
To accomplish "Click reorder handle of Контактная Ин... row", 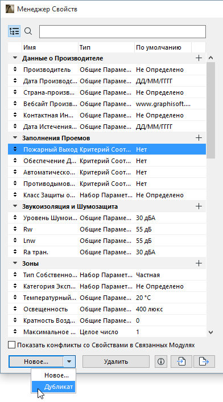I will (x=15, y=115).
